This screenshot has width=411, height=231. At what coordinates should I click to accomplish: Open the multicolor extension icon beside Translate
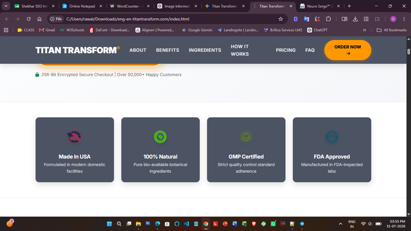(x=317, y=19)
